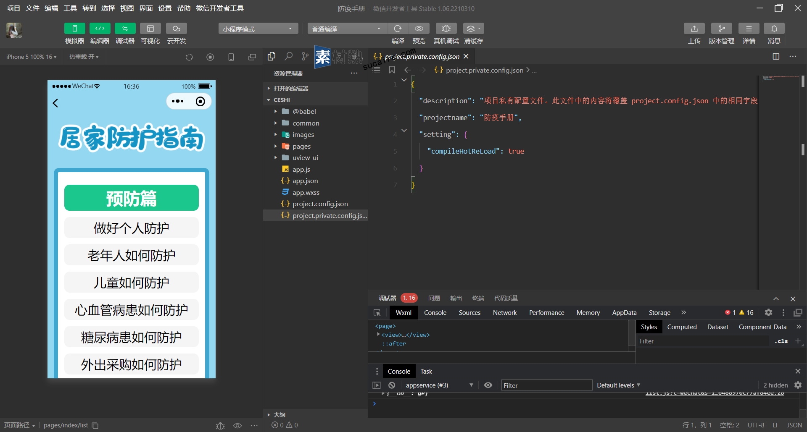
Task: Toggle the 模拟器 simulator panel button
Action: click(x=74, y=29)
